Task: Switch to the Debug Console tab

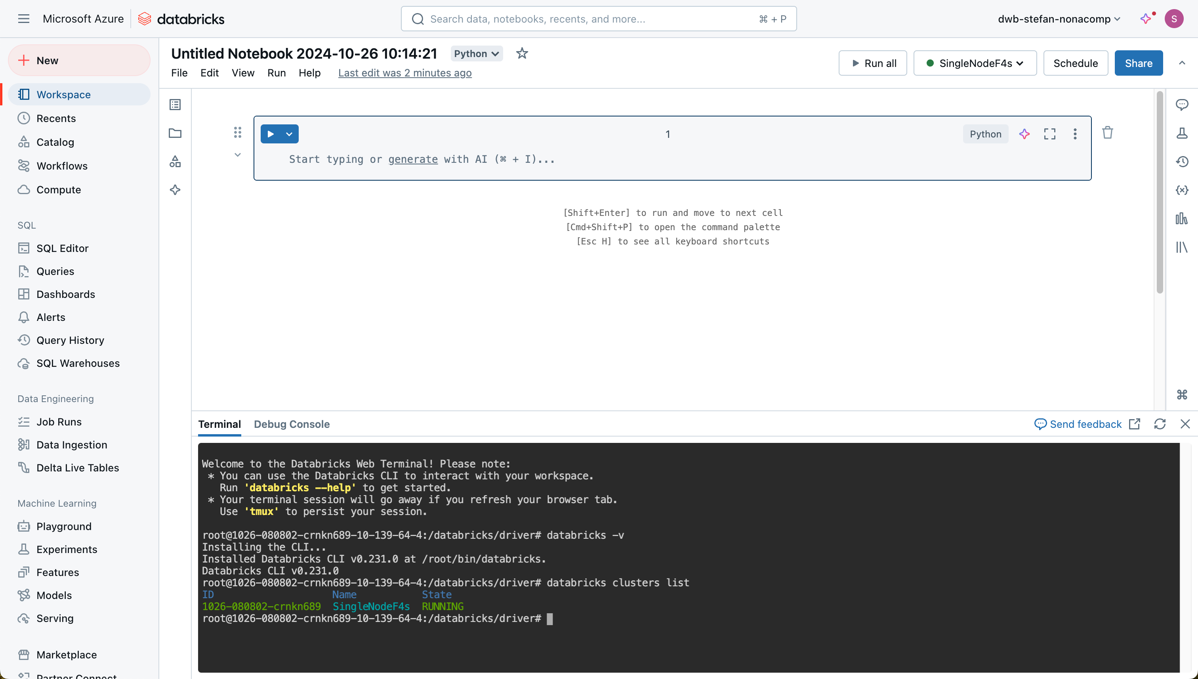Action: click(x=292, y=424)
